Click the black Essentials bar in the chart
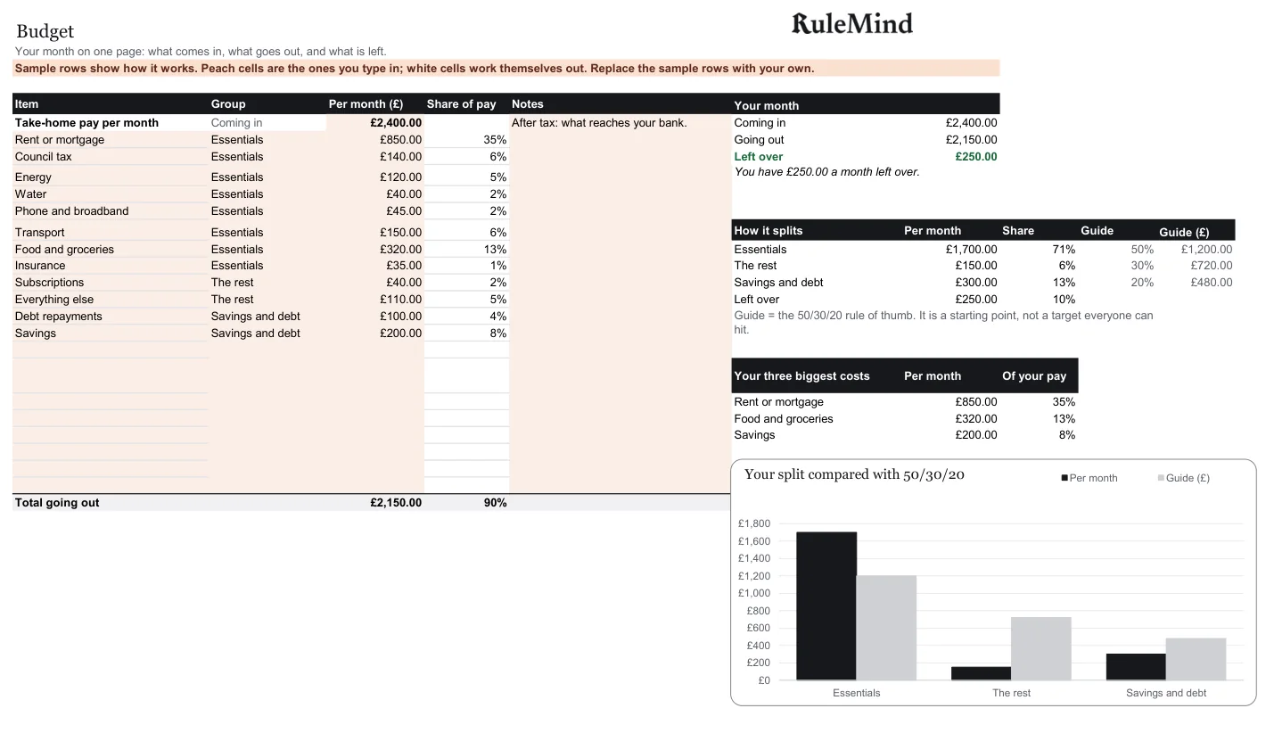Viewport: 1274px width, 733px height. click(x=826, y=606)
